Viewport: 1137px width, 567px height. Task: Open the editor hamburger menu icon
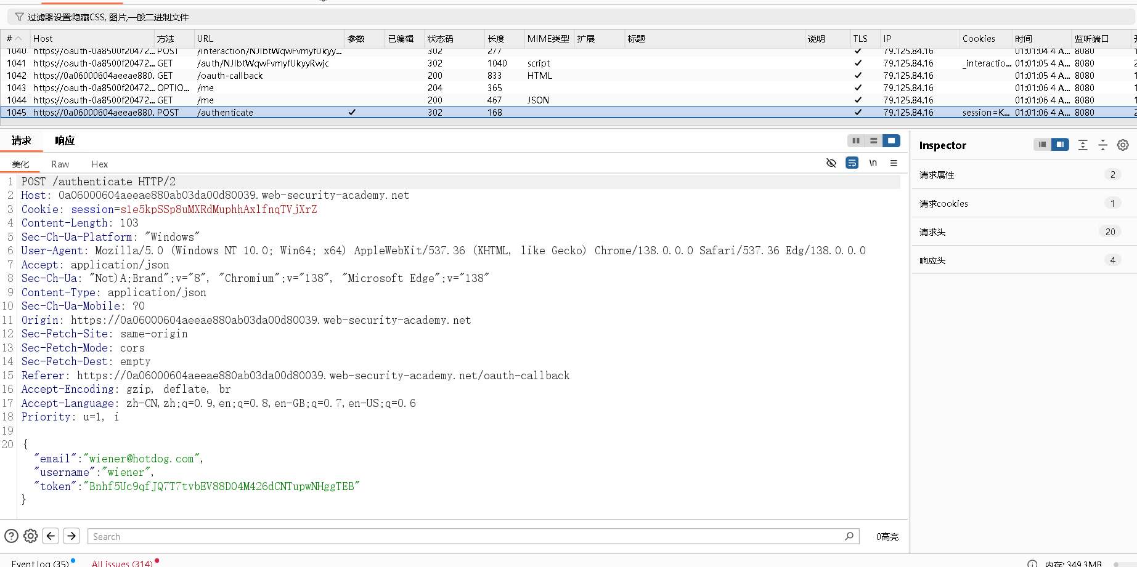point(894,163)
